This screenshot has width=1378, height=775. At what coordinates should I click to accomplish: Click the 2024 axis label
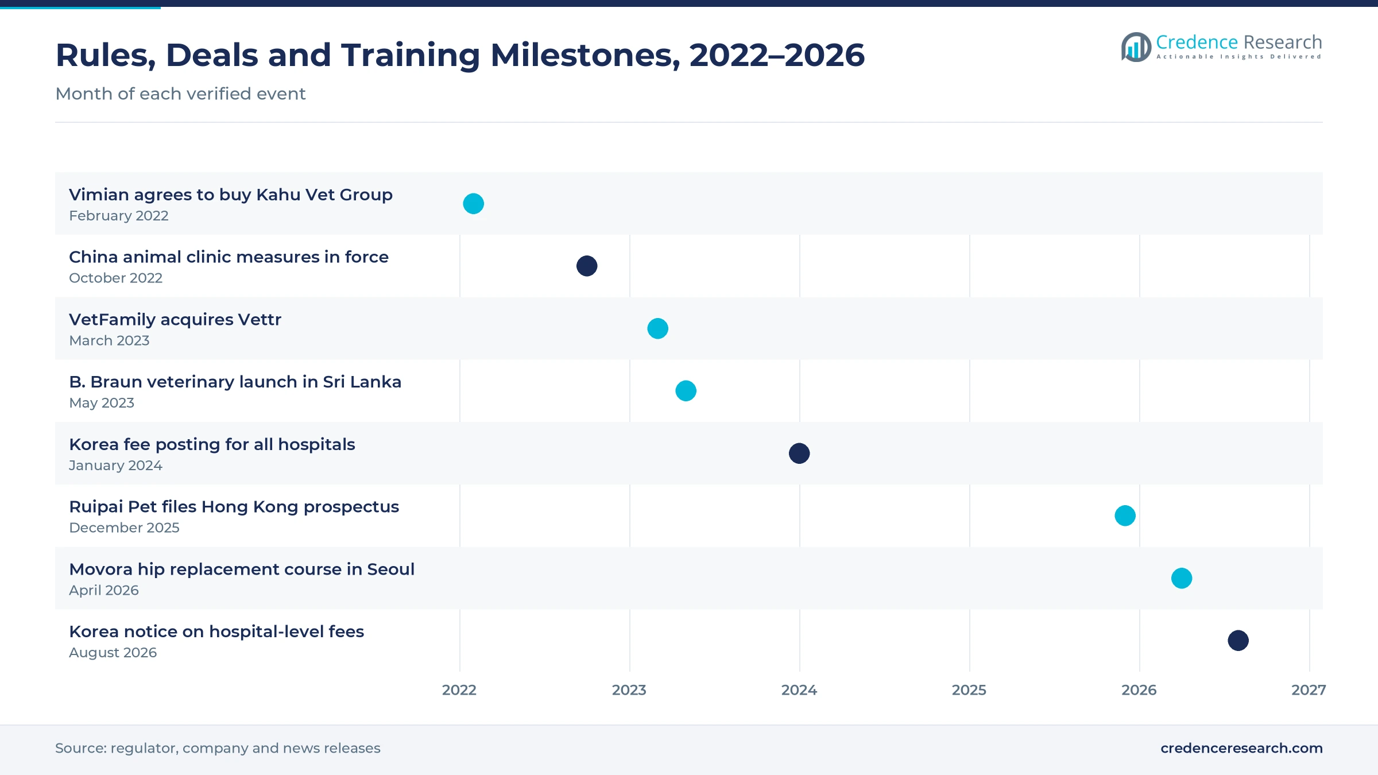(x=799, y=690)
